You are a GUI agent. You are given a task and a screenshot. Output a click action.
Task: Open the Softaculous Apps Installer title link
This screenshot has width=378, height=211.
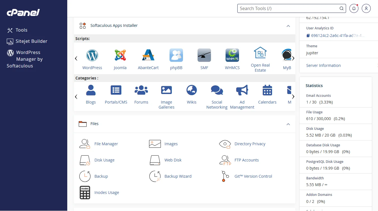[114, 25]
